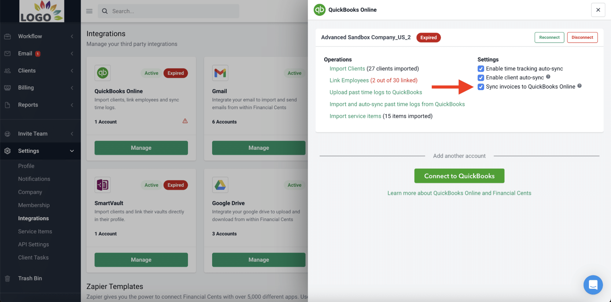Click the warning triangle on the QuickBooks card

[185, 121]
